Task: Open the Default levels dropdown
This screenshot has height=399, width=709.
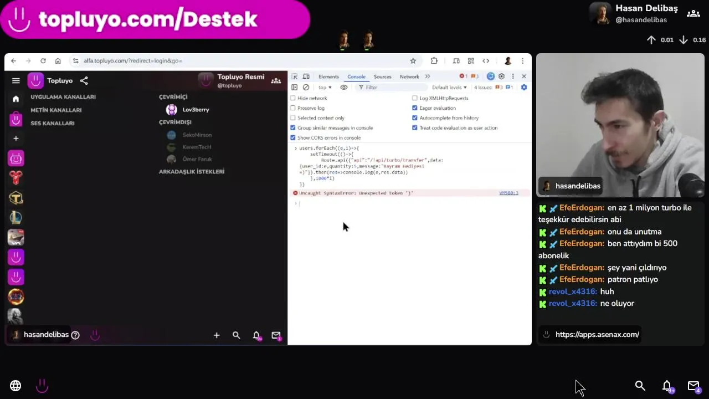Action: [449, 88]
